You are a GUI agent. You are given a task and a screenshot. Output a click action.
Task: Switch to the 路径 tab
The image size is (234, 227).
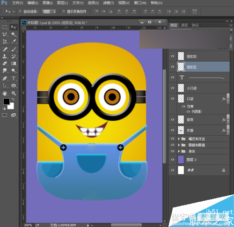[195, 25]
